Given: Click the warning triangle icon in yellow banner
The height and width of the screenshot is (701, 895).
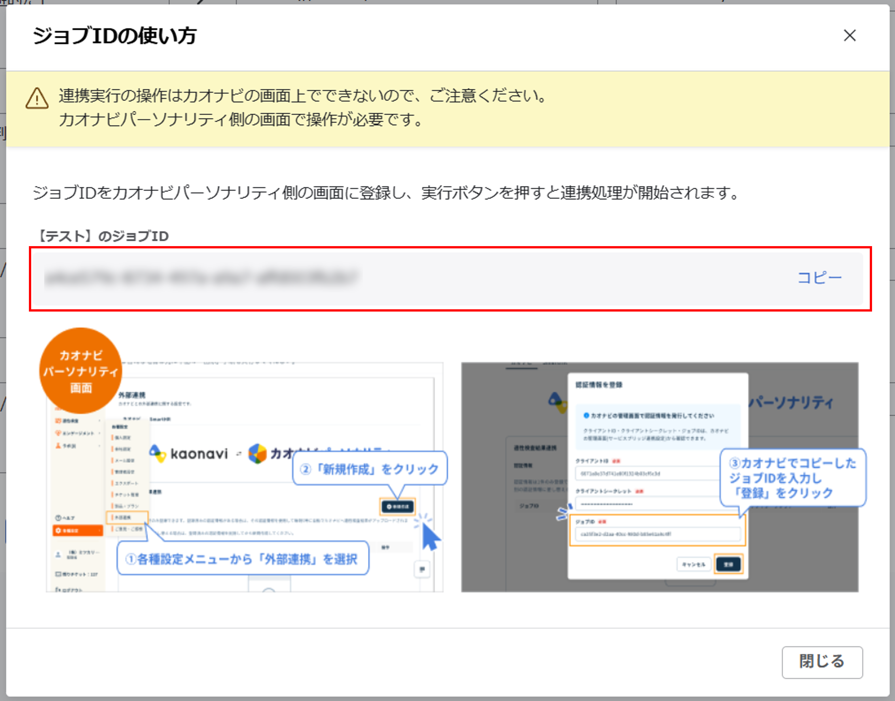Looking at the screenshot, I should click(x=37, y=98).
